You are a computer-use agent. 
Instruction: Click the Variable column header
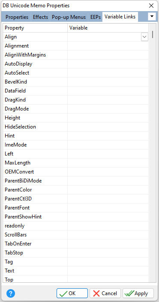[x=108, y=28]
